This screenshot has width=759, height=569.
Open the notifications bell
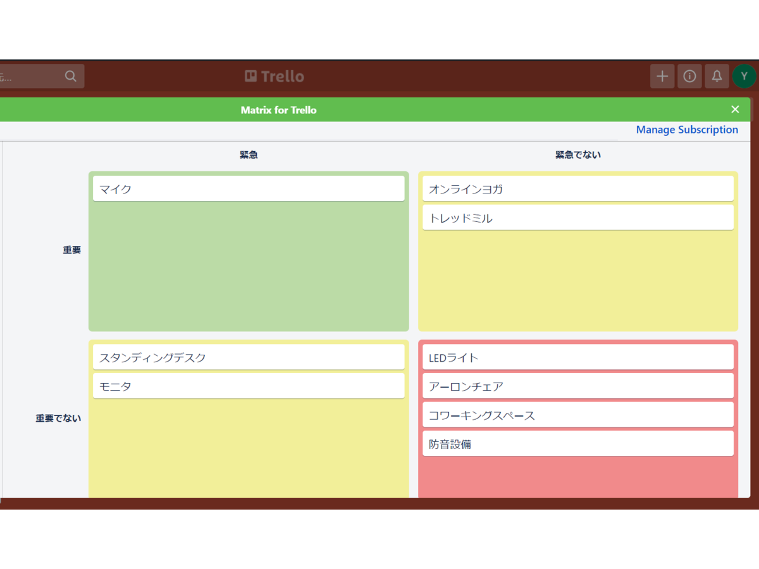pyautogui.click(x=717, y=76)
